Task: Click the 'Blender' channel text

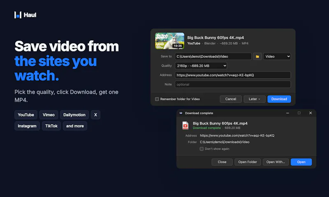Action: 210,44
